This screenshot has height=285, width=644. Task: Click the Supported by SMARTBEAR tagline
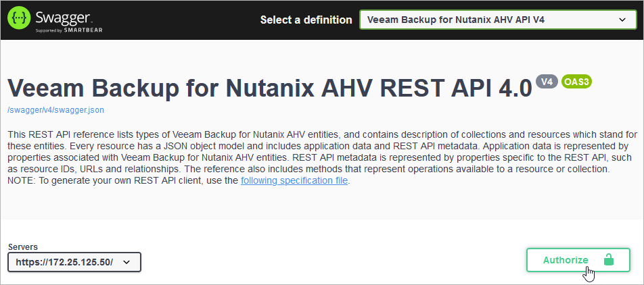point(68,30)
